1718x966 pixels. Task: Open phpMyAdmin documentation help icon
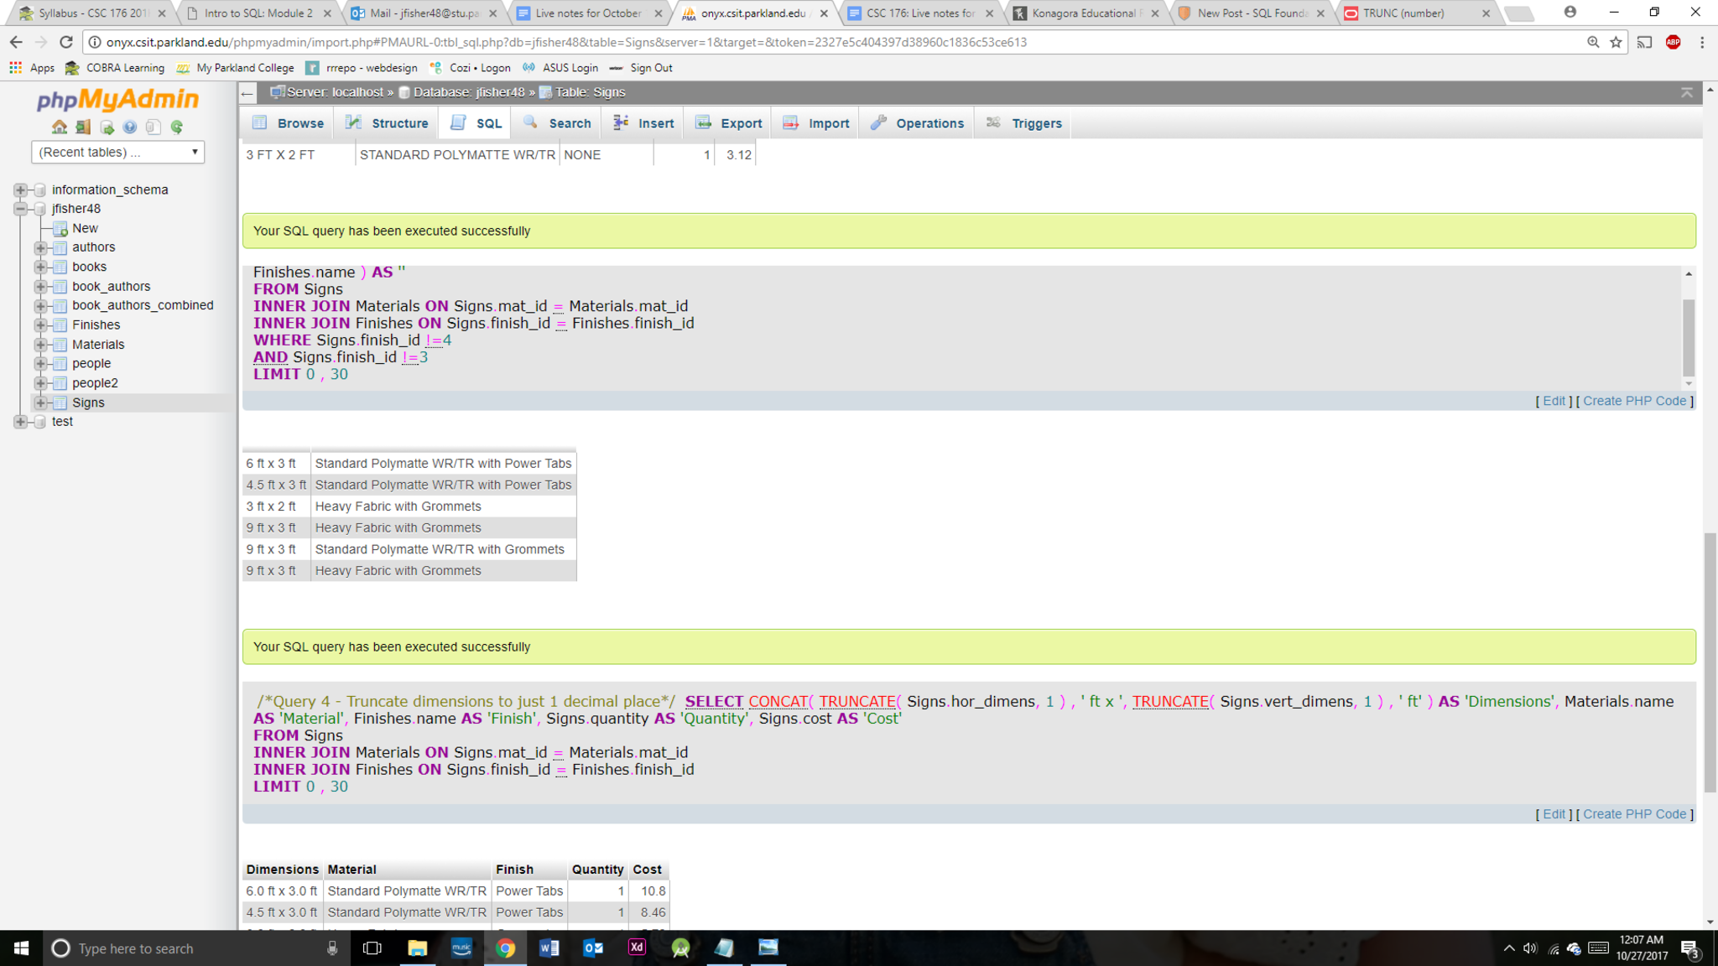click(x=129, y=127)
